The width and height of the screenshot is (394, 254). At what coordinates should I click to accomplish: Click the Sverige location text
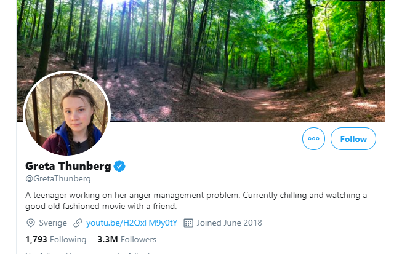point(53,223)
